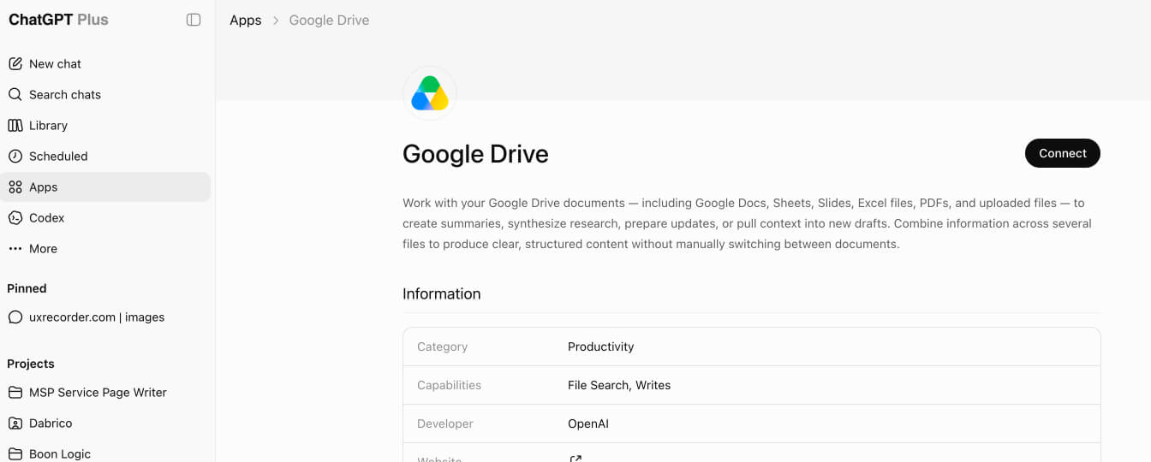Click the Productivity value
Screen dimensions: 1151x462
tap(600, 346)
